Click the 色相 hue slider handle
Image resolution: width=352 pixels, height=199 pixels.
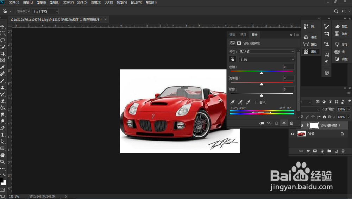tap(262, 73)
